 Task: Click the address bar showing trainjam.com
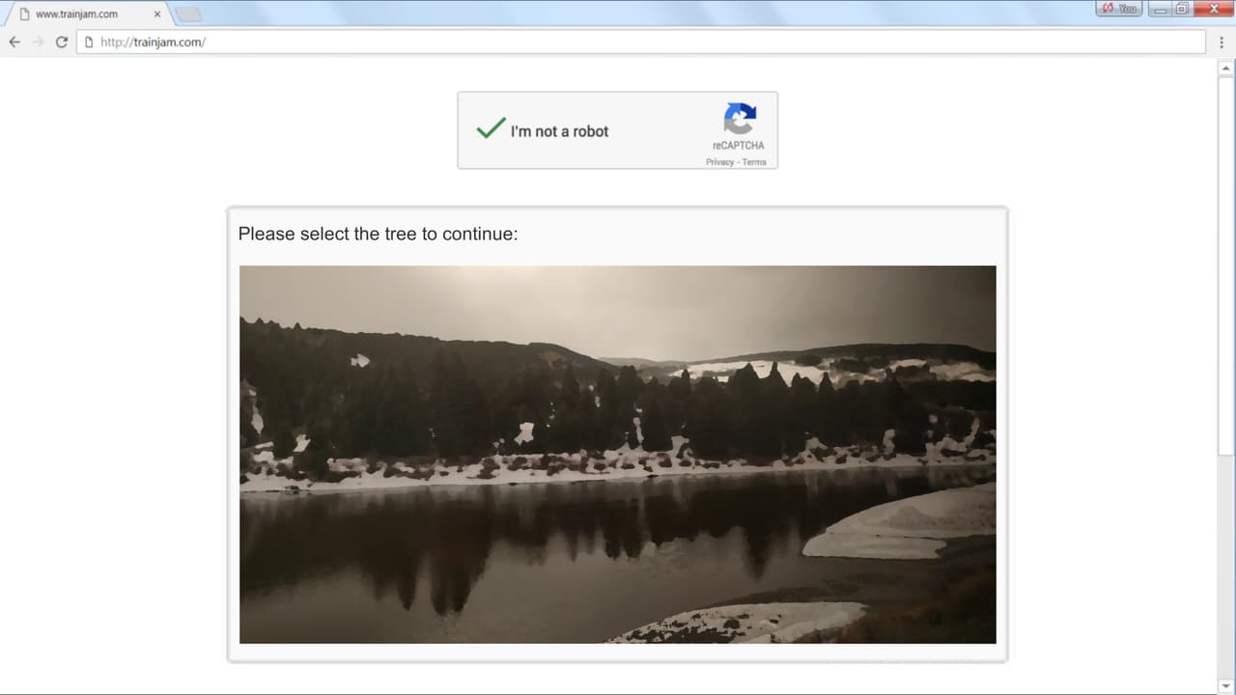pos(641,42)
